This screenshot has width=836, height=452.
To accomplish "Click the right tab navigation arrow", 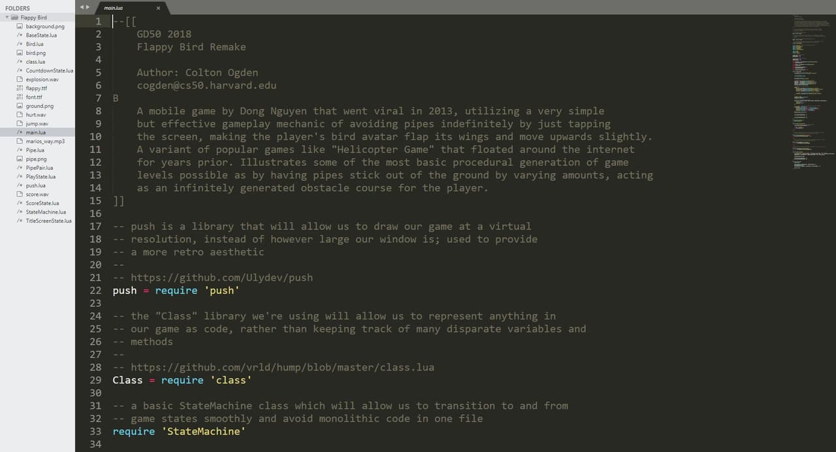I will tap(88, 7).
